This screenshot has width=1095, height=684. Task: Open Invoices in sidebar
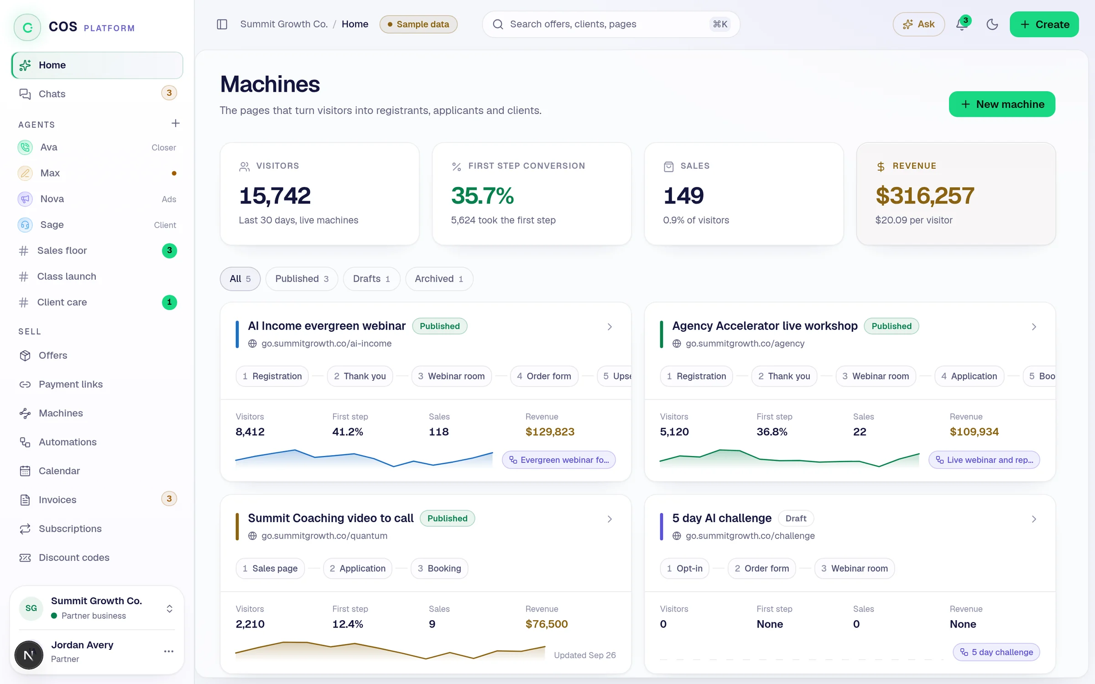tap(97, 500)
